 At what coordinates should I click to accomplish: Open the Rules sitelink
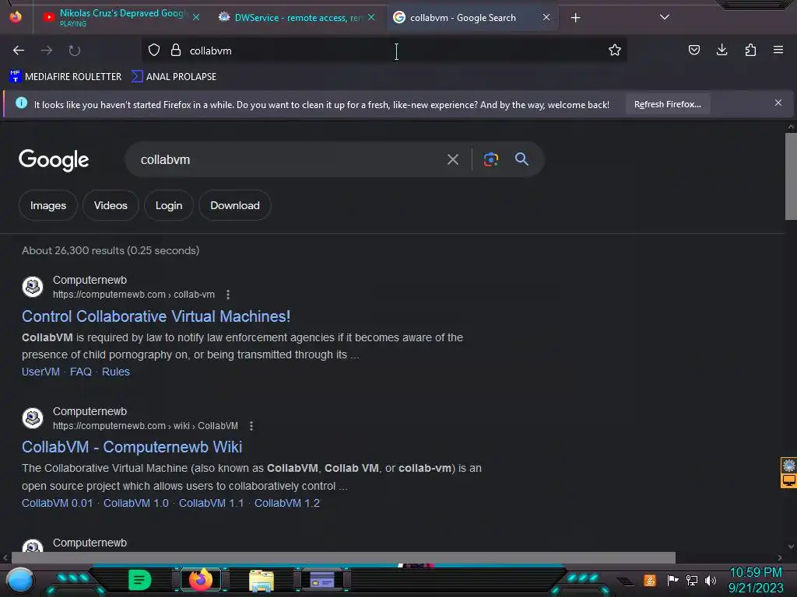coord(116,372)
